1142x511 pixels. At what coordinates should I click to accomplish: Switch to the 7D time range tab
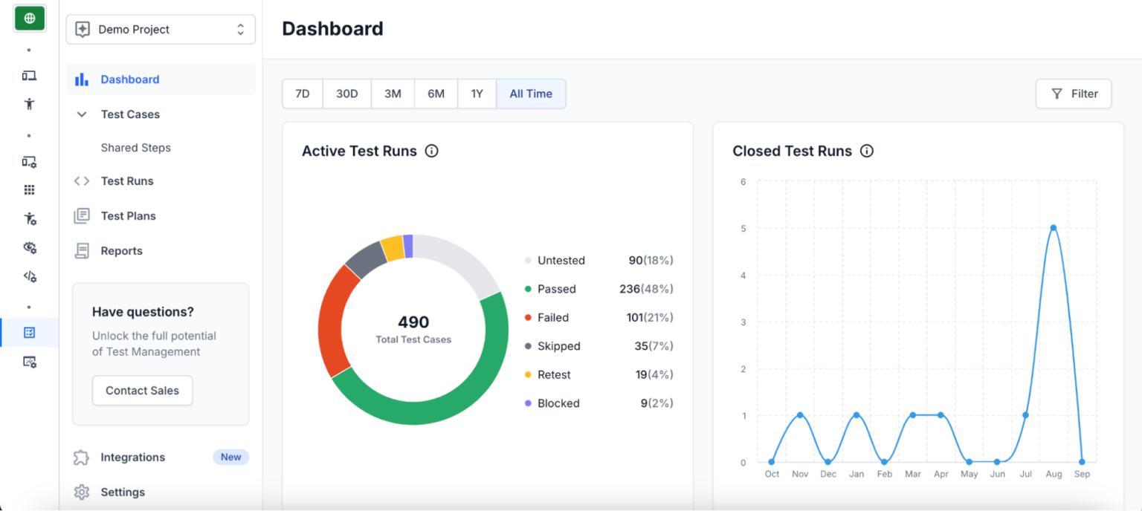tap(302, 94)
